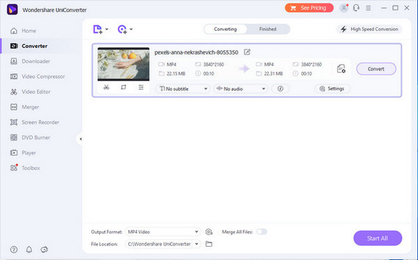The height and width of the screenshot is (260, 418).
Task: Click the output 22.31 MB size text
Action: coord(274,74)
